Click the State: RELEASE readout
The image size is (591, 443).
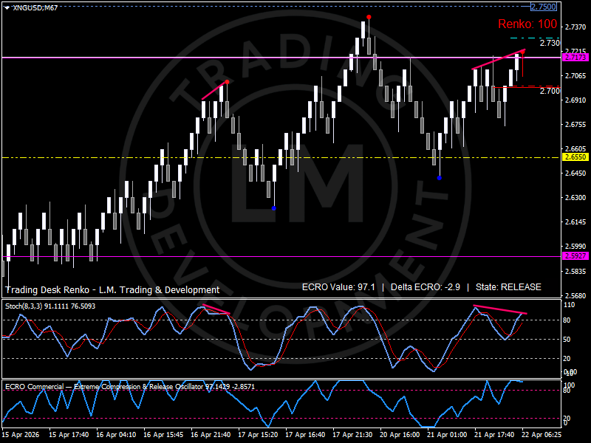pyautogui.click(x=508, y=287)
